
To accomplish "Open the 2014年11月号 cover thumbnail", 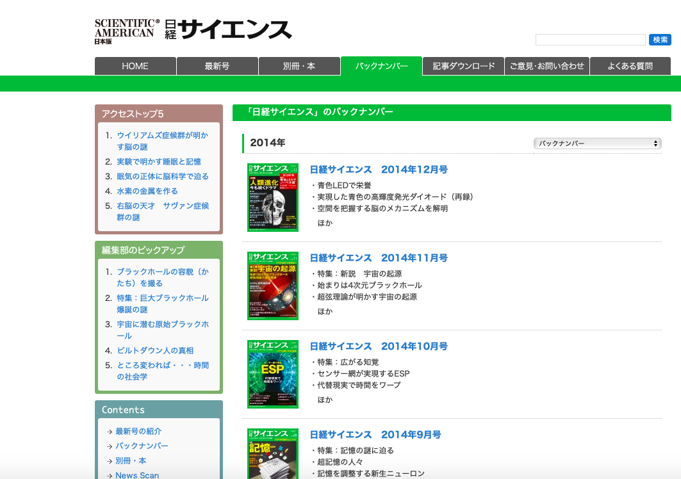I will 273,286.
